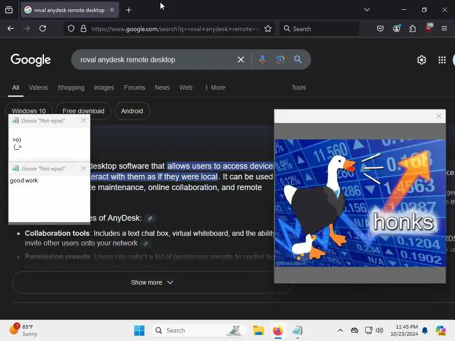Click extension icon with 19 badge
This screenshot has height=341, width=455.
click(429, 28)
